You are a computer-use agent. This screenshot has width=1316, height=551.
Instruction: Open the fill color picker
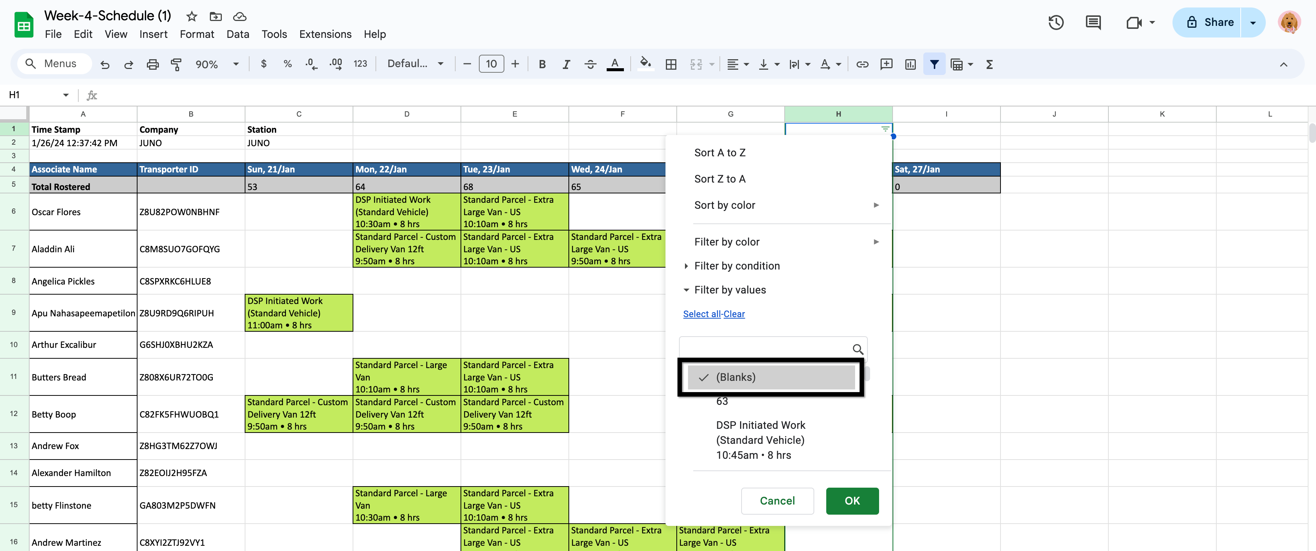pyautogui.click(x=645, y=64)
